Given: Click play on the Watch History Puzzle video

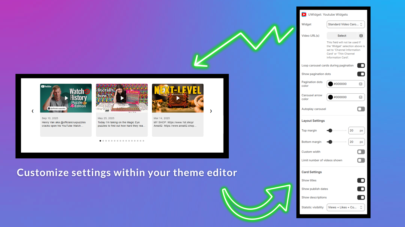Looking at the screenshot, I should tap(66, 98).
